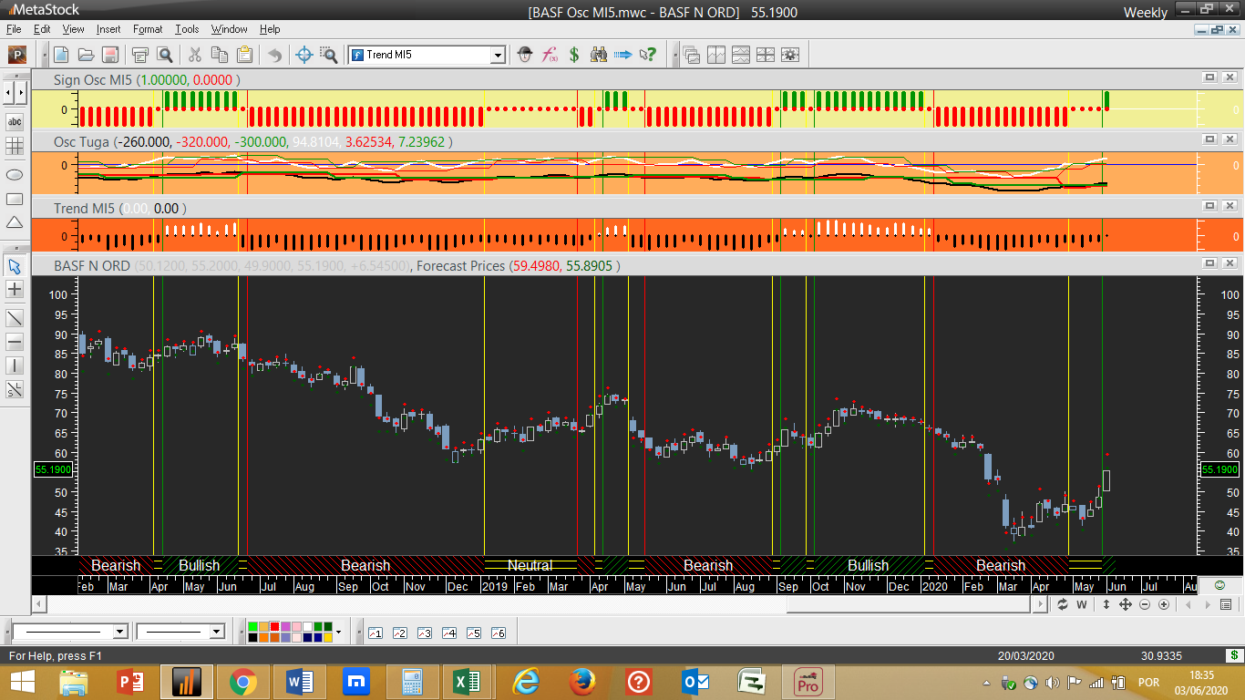
Task: Click the green dollar sign icon
Action: [574, 55]
